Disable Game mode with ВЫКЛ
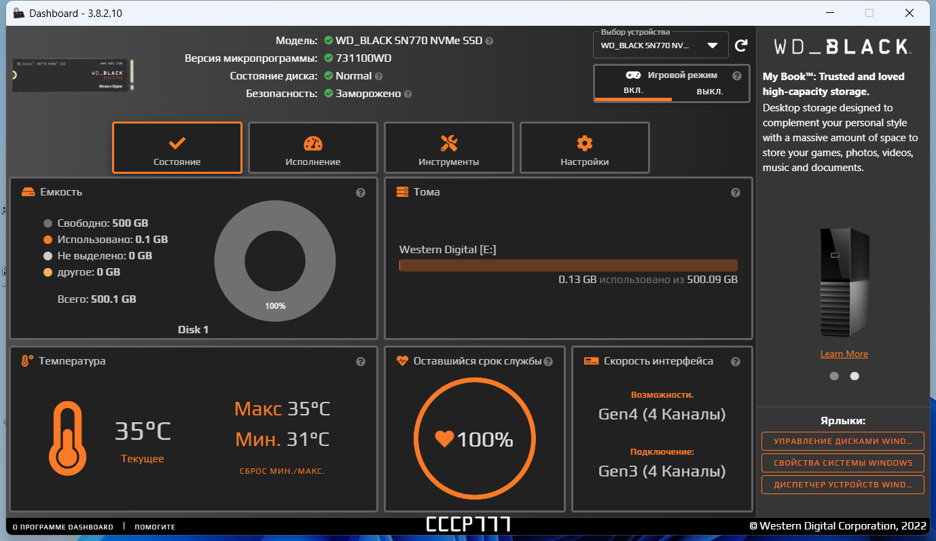 point(708,90)
